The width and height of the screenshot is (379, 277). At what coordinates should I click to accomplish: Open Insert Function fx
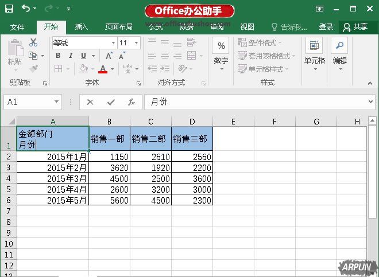pos(132,102)
